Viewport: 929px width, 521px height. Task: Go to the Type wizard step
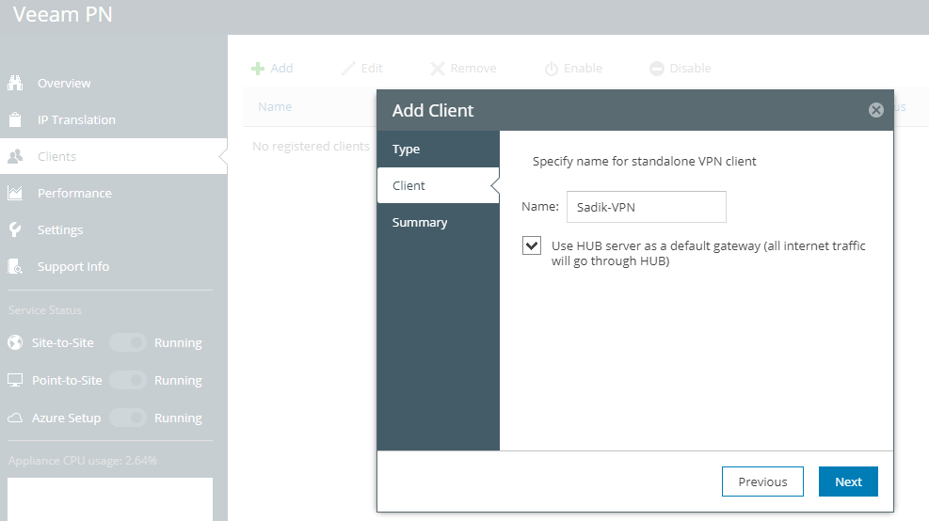coord(439,150)
